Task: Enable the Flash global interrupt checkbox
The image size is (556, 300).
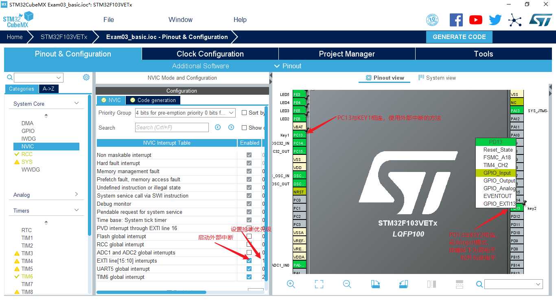Action: (x=249, y=236)
